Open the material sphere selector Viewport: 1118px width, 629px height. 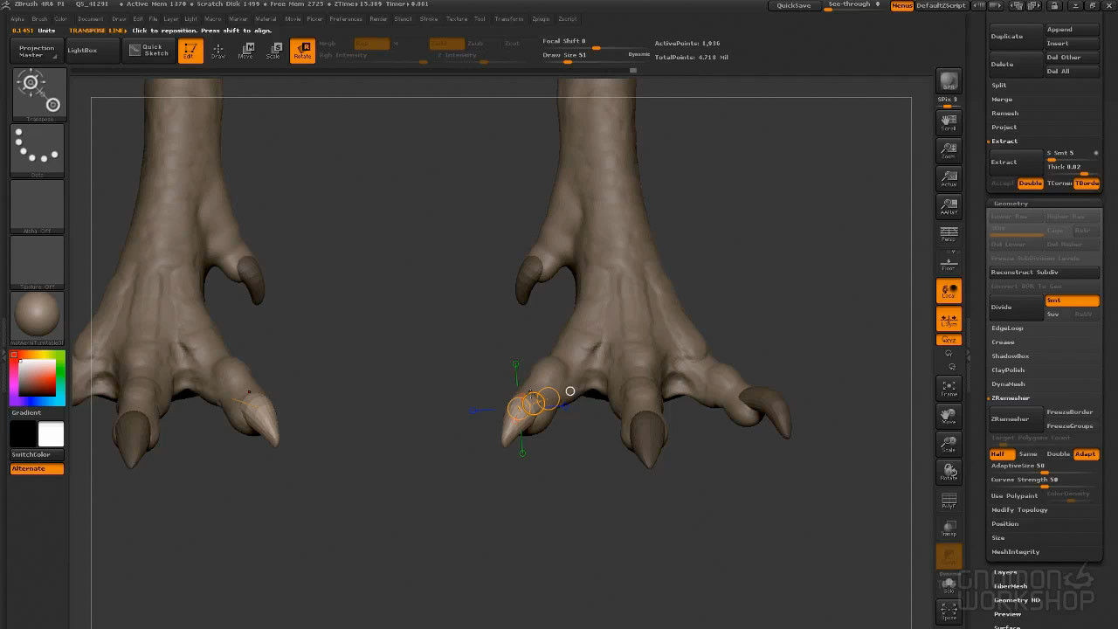(38, 319)
